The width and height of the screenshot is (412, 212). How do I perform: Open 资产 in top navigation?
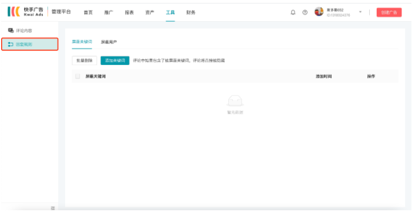[x=150, y=12]
